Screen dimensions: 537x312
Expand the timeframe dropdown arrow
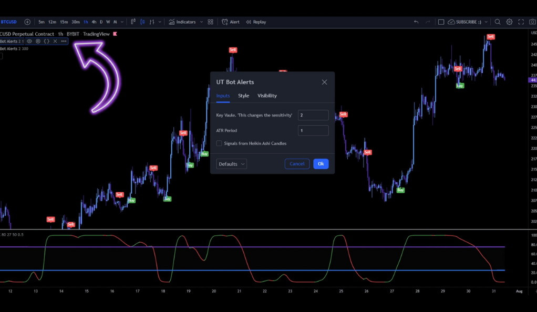point(122,22)
